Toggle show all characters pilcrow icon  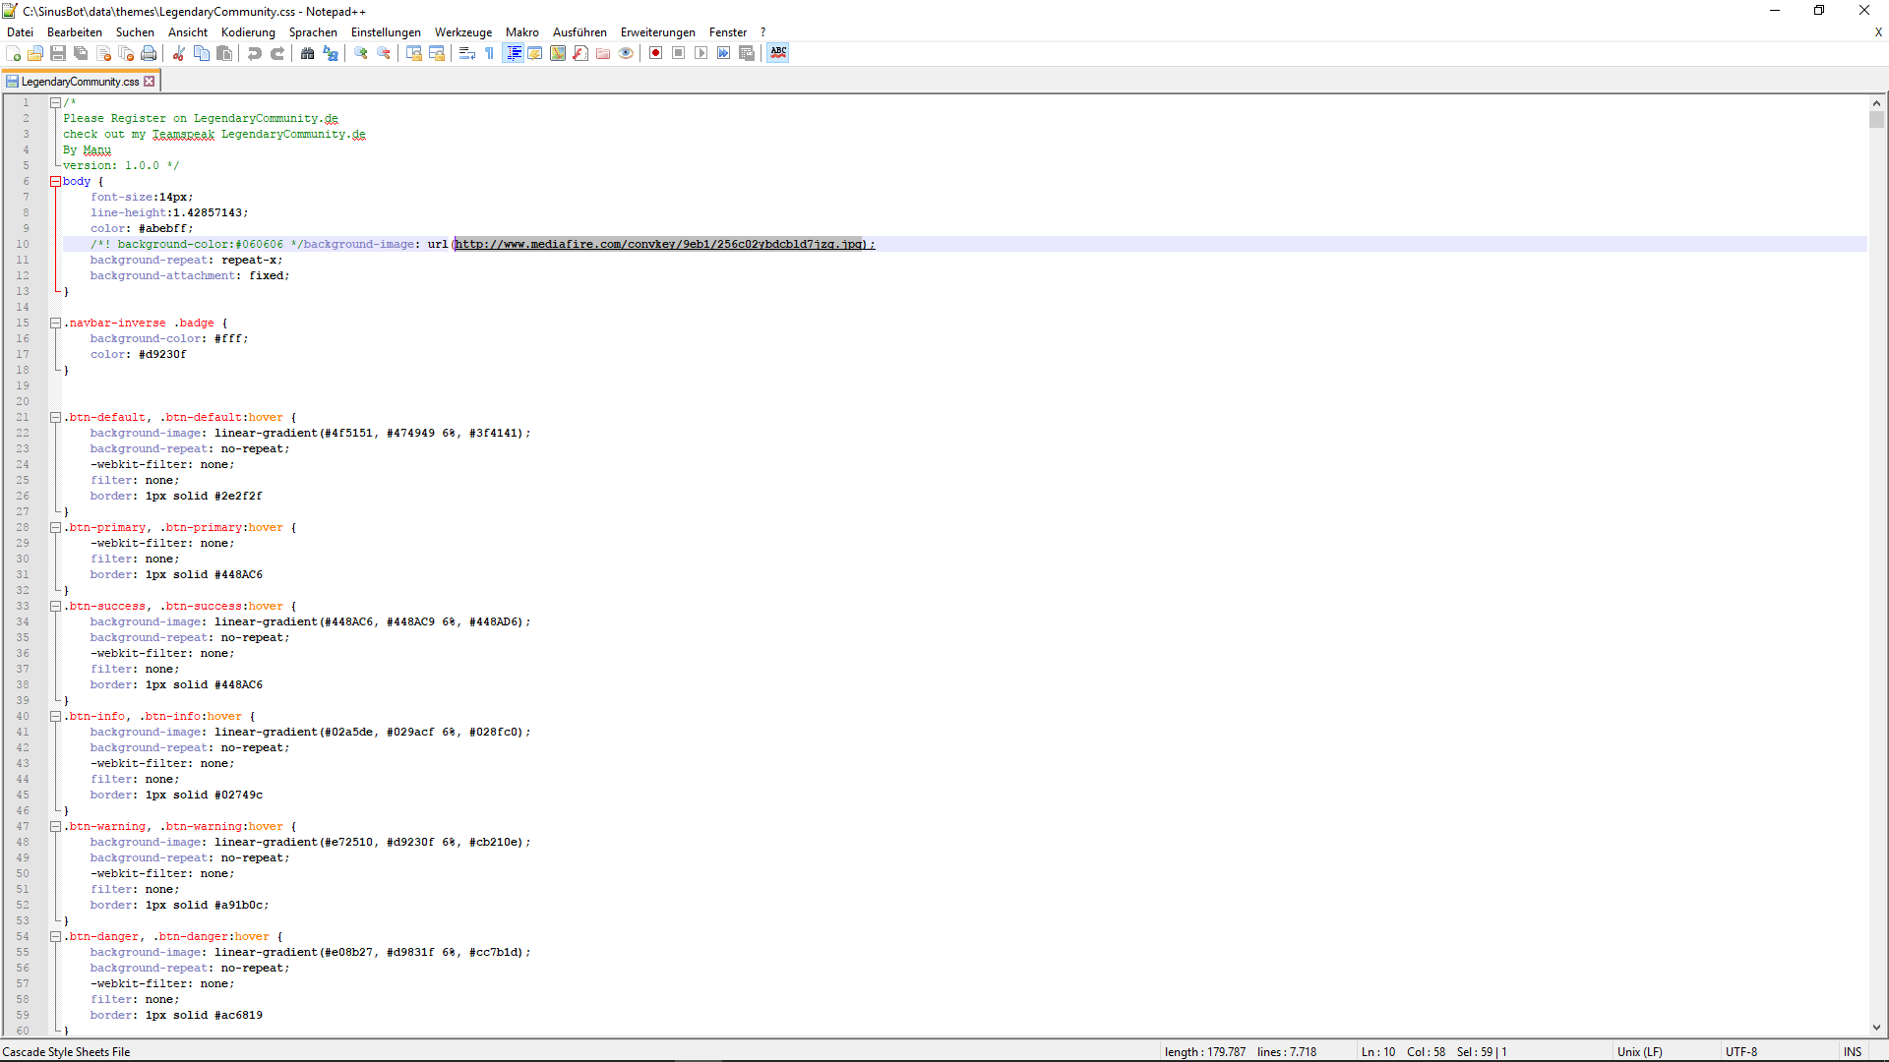pyautogui.click(x=489, y=53)
